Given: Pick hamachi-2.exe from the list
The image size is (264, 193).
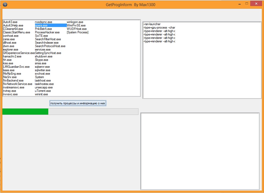Looking at the screenshot, I should 12,56.
